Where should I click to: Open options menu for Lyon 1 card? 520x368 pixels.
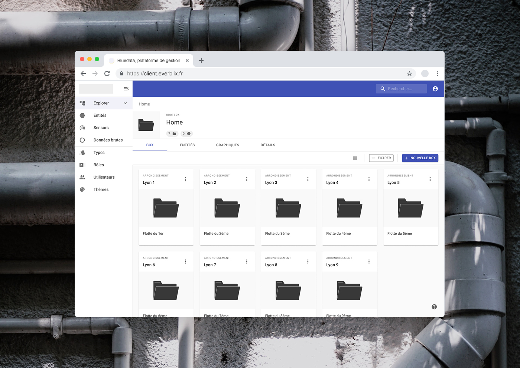click(x=185, y=179)
